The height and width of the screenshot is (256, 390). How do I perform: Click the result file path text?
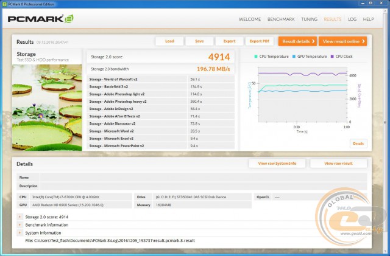[110, 240]
